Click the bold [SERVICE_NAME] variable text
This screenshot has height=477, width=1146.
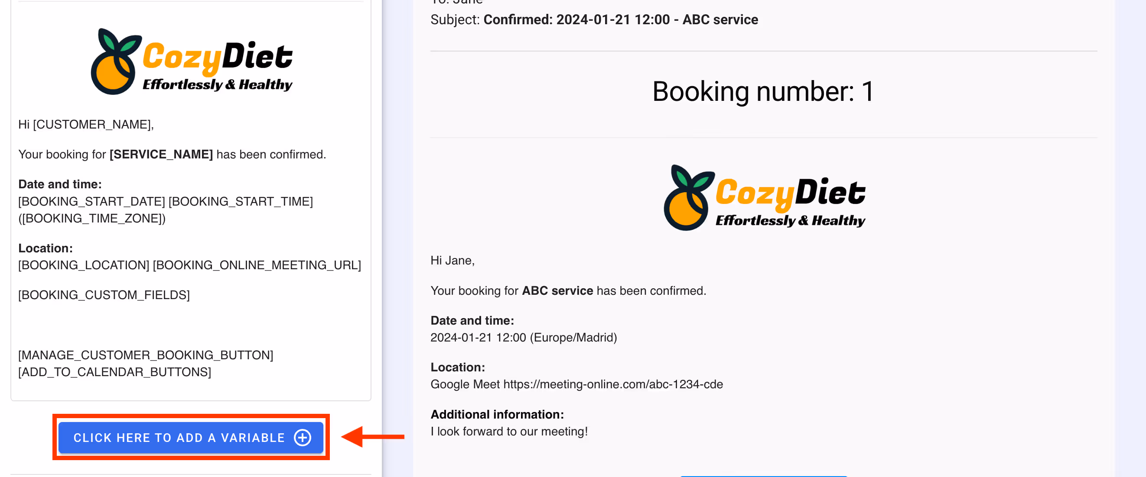[161, 154]
